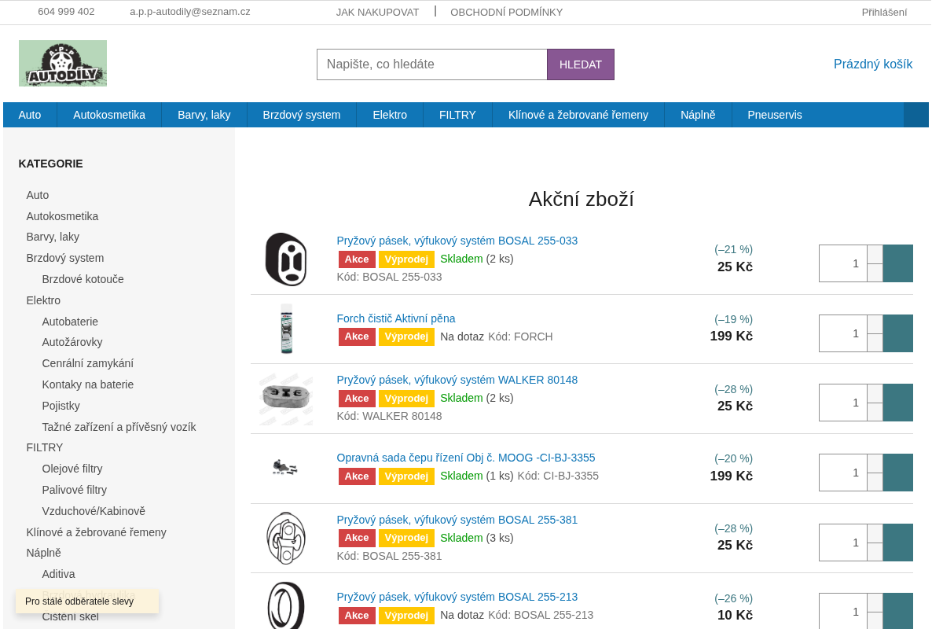Add Forch čistič to cart with teal button

coord(898,333)
